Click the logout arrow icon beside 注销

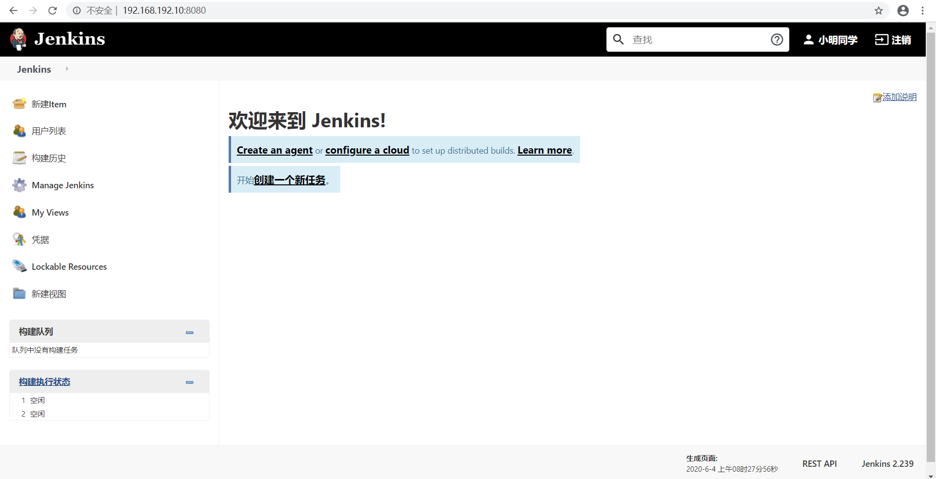coord(881,40)
